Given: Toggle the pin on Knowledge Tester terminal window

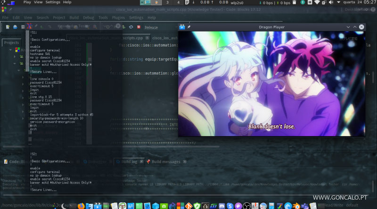Looking at the screenshot, I should [x=36, y=27].
